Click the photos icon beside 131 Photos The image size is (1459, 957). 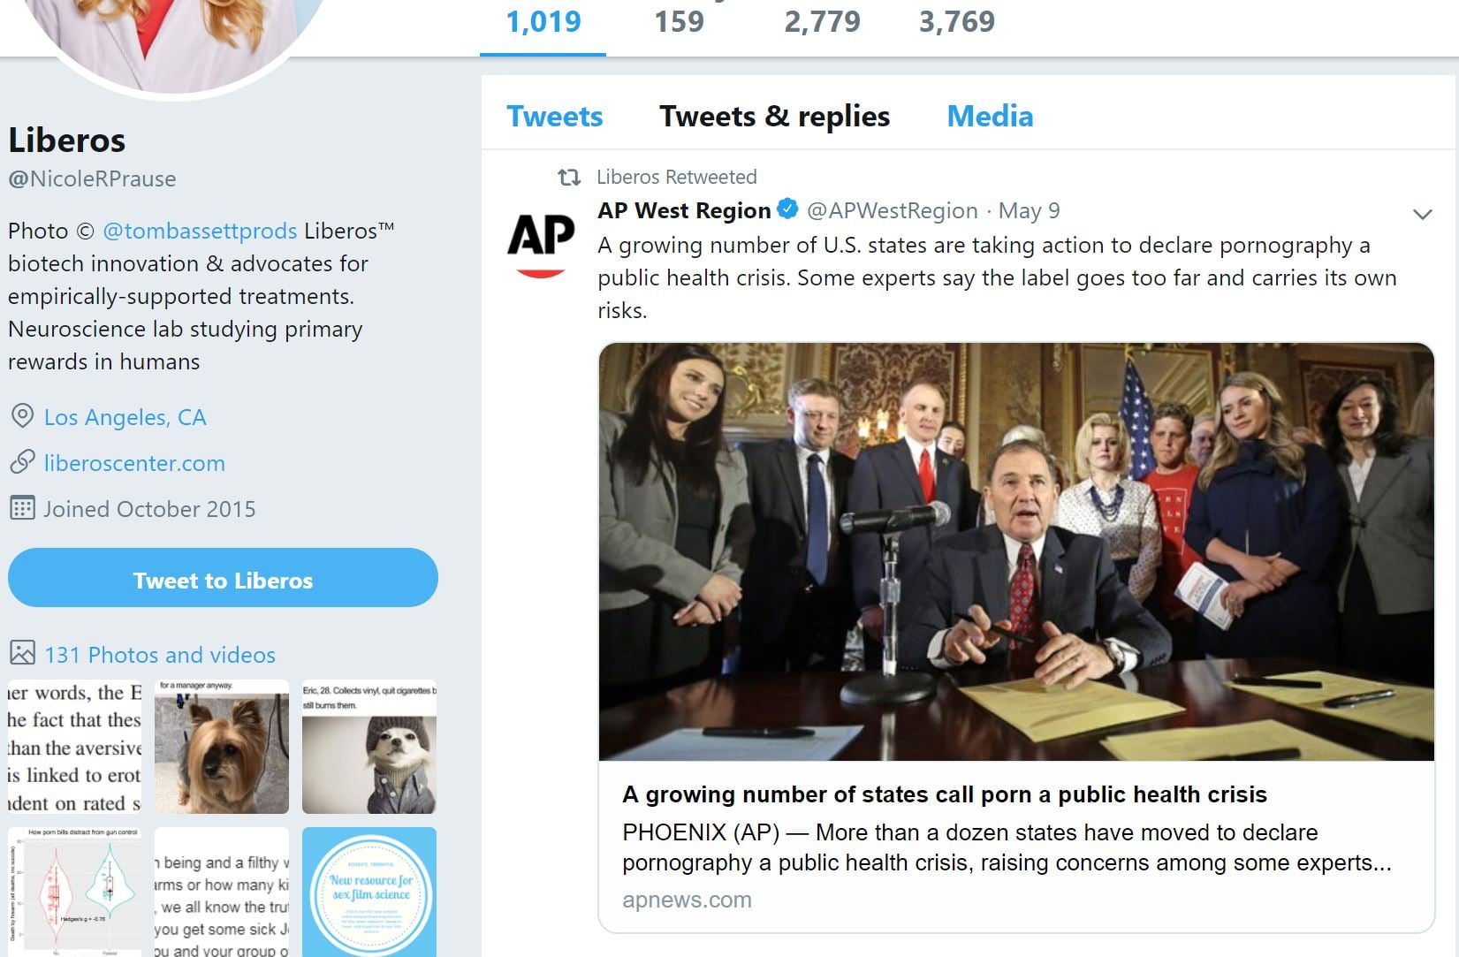22,654
